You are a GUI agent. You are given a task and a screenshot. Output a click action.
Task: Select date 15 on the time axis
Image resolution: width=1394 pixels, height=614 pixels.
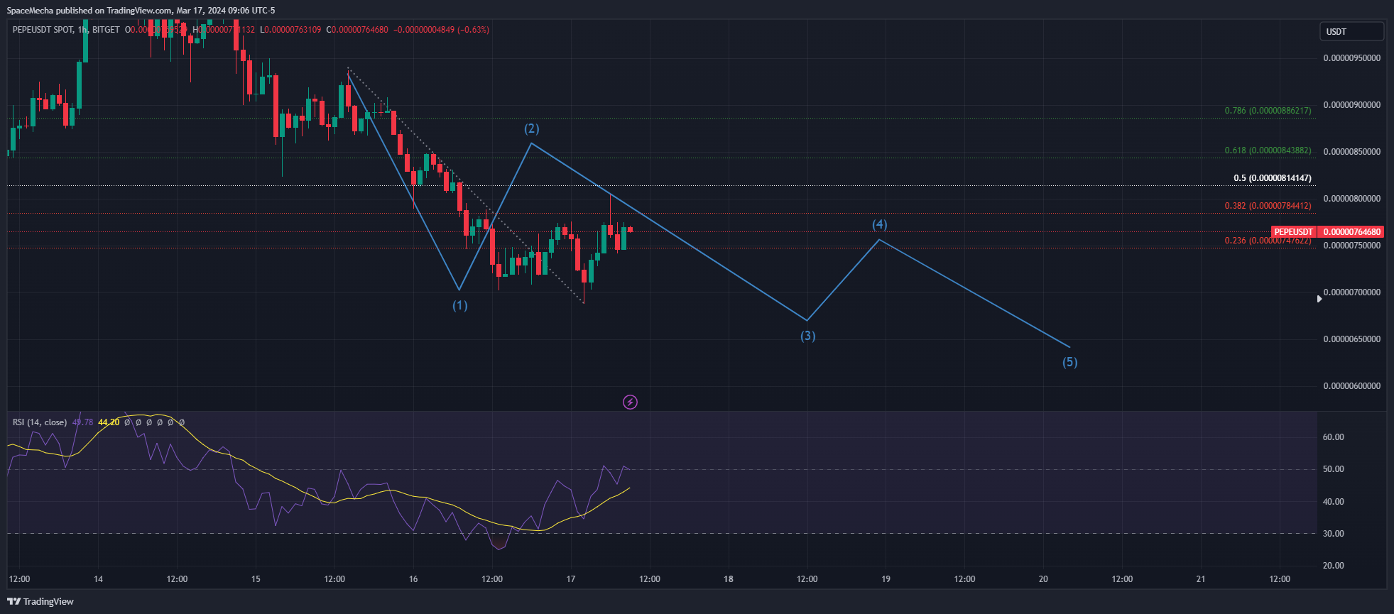pyautogui.click(x=256, y=579)
